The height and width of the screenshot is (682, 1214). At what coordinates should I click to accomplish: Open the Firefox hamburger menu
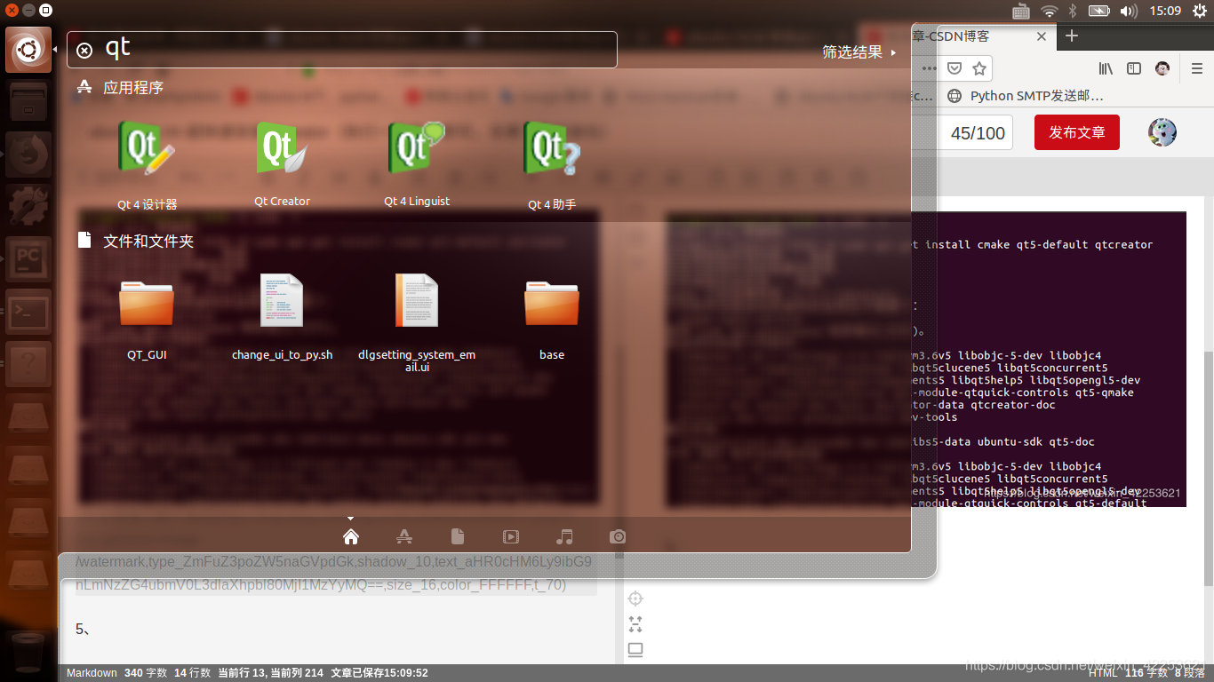(x=1195, y=68)
